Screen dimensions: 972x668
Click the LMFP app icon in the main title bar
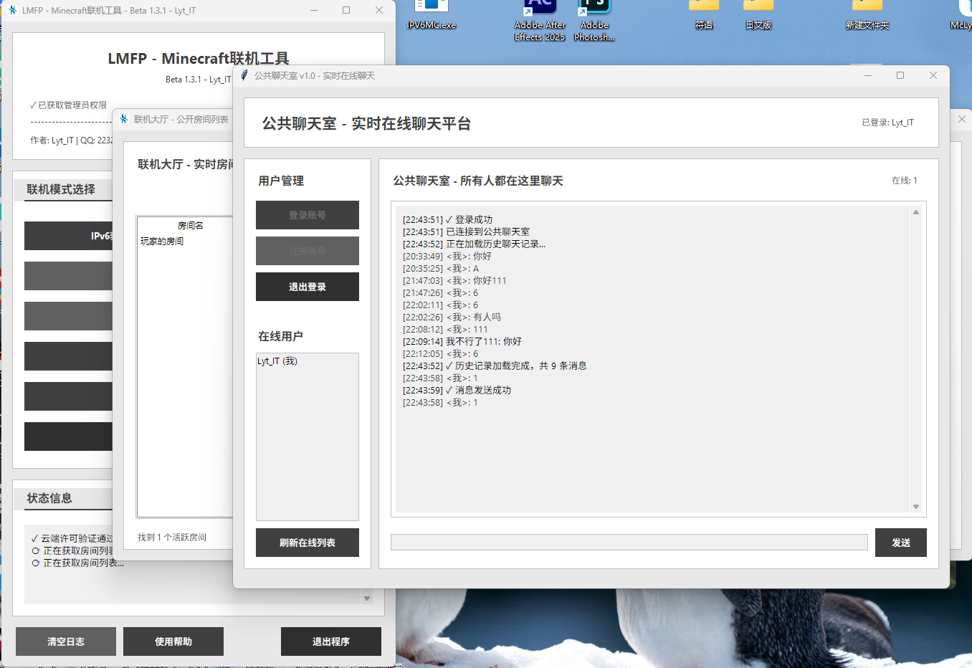coord(12,10)
